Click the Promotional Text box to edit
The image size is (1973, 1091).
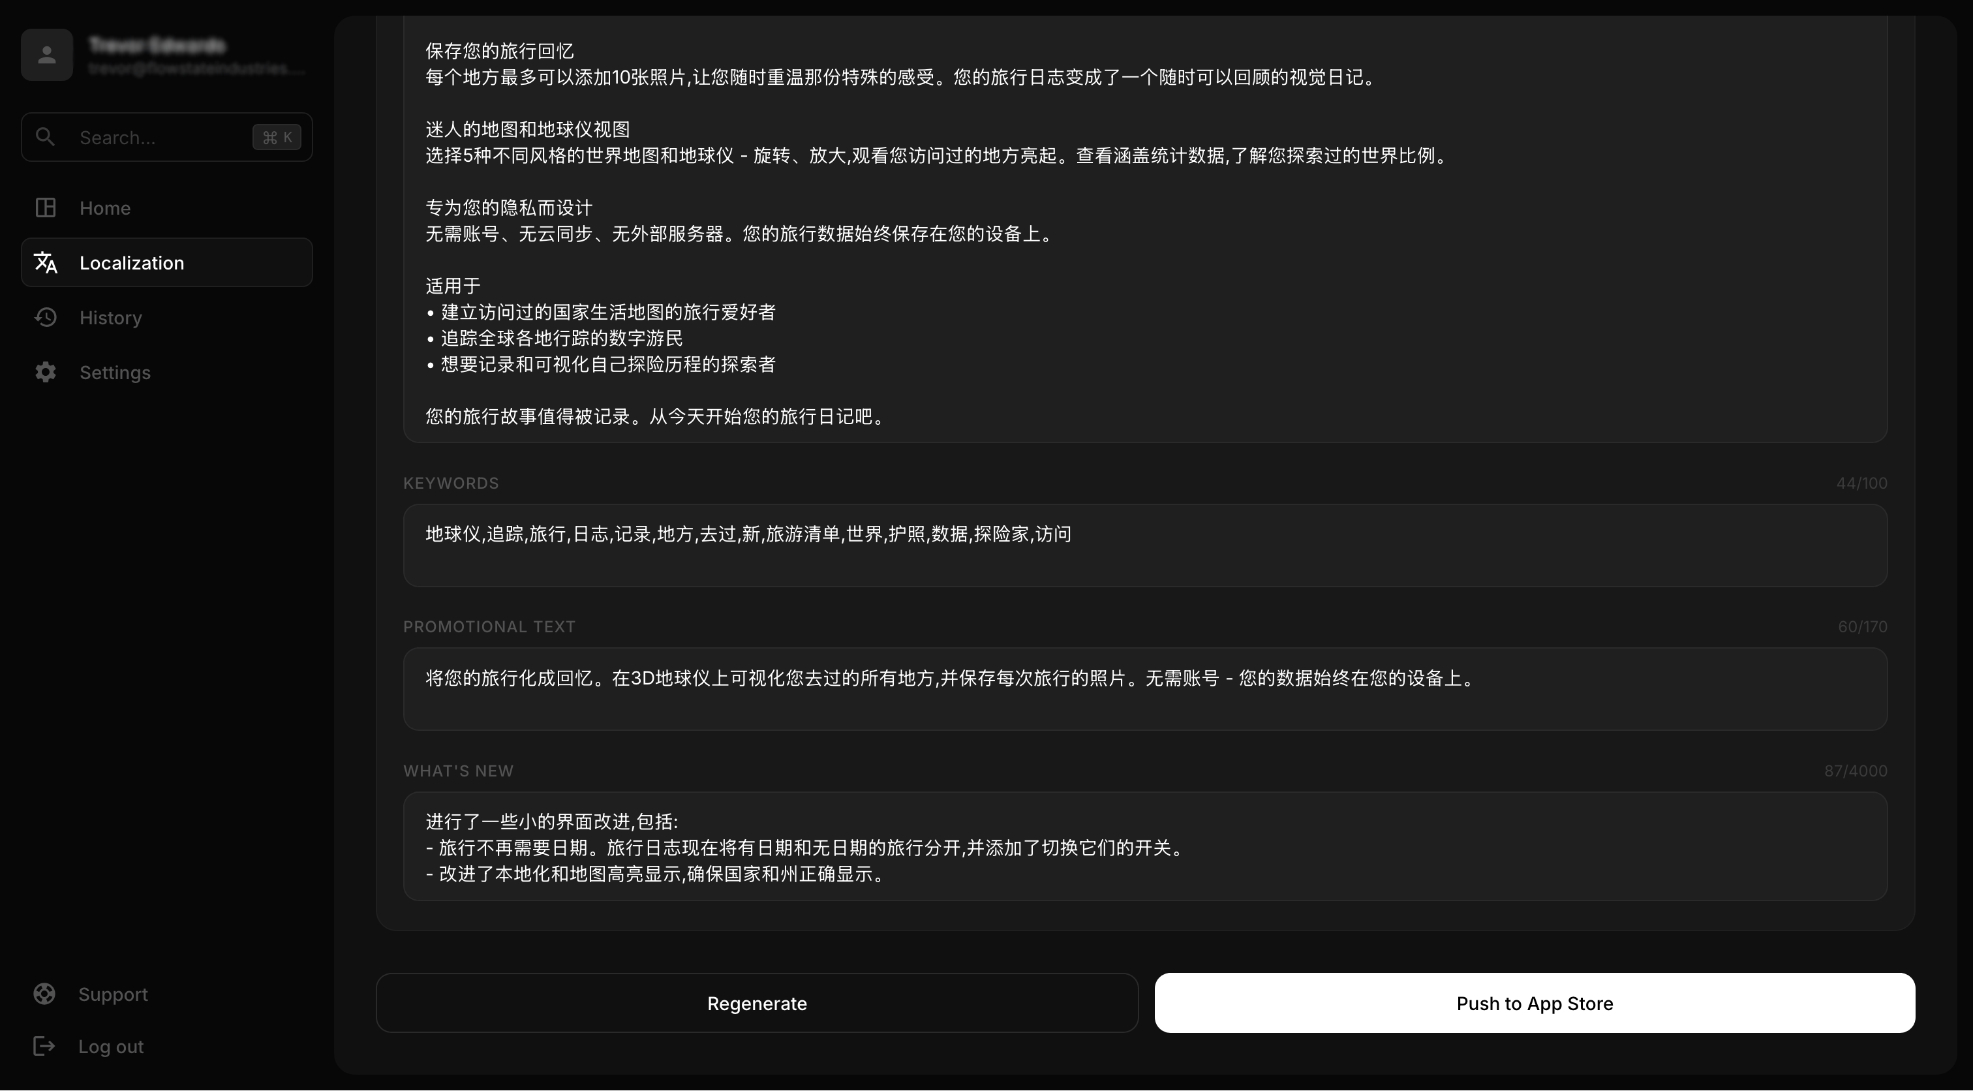[1144, 688]
